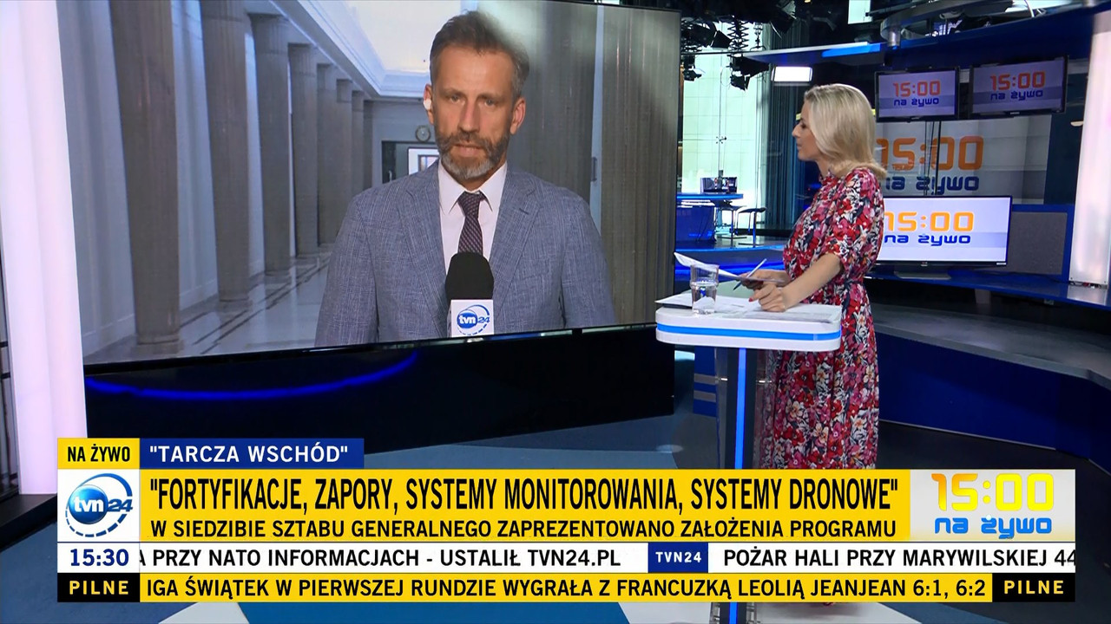
Task: Click the glass of water on desk
Action: point(704,289)
